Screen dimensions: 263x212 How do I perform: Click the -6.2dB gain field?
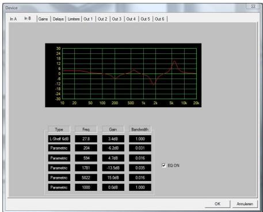coord(113,148)
